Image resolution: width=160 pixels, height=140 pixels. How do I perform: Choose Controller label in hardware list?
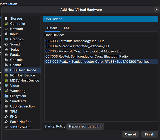tap(18, 24)
